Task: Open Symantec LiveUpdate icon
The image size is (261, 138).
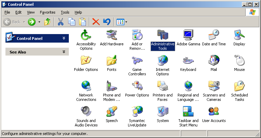Action: (137, 112)
